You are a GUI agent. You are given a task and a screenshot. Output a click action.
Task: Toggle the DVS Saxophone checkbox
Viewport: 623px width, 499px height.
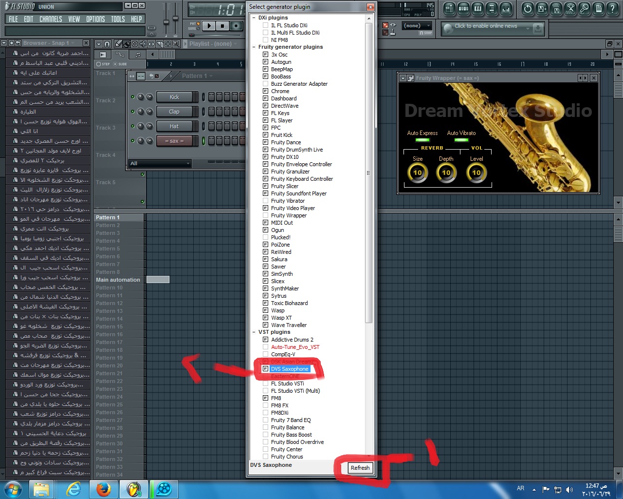pos(265,369)
